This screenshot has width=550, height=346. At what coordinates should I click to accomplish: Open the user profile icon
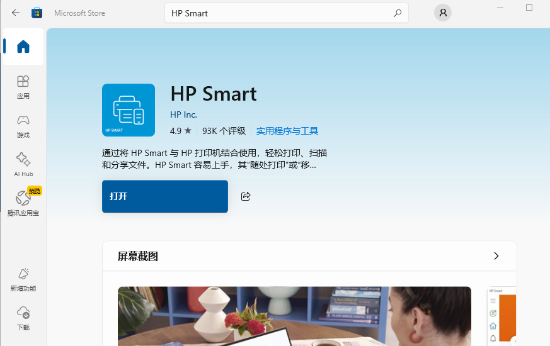point(443,13)
